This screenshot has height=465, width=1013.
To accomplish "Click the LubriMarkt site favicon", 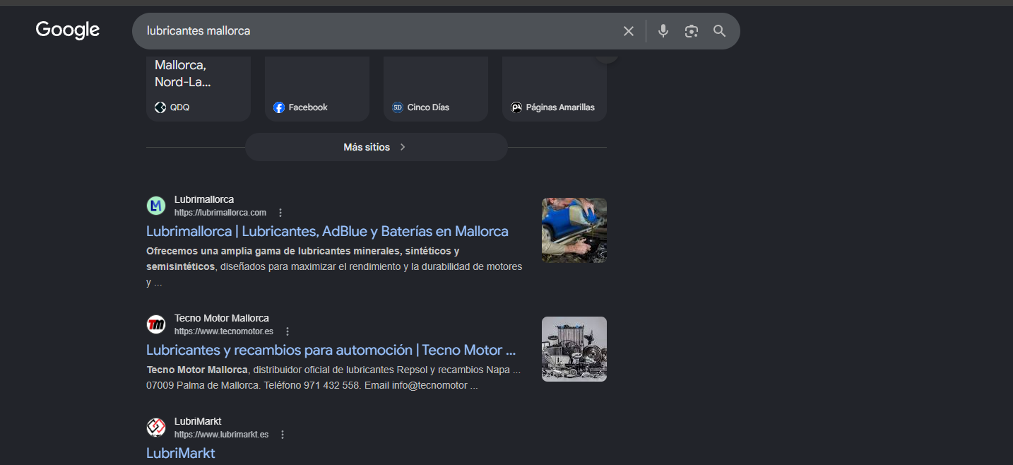I will click(x=156, y=428).
